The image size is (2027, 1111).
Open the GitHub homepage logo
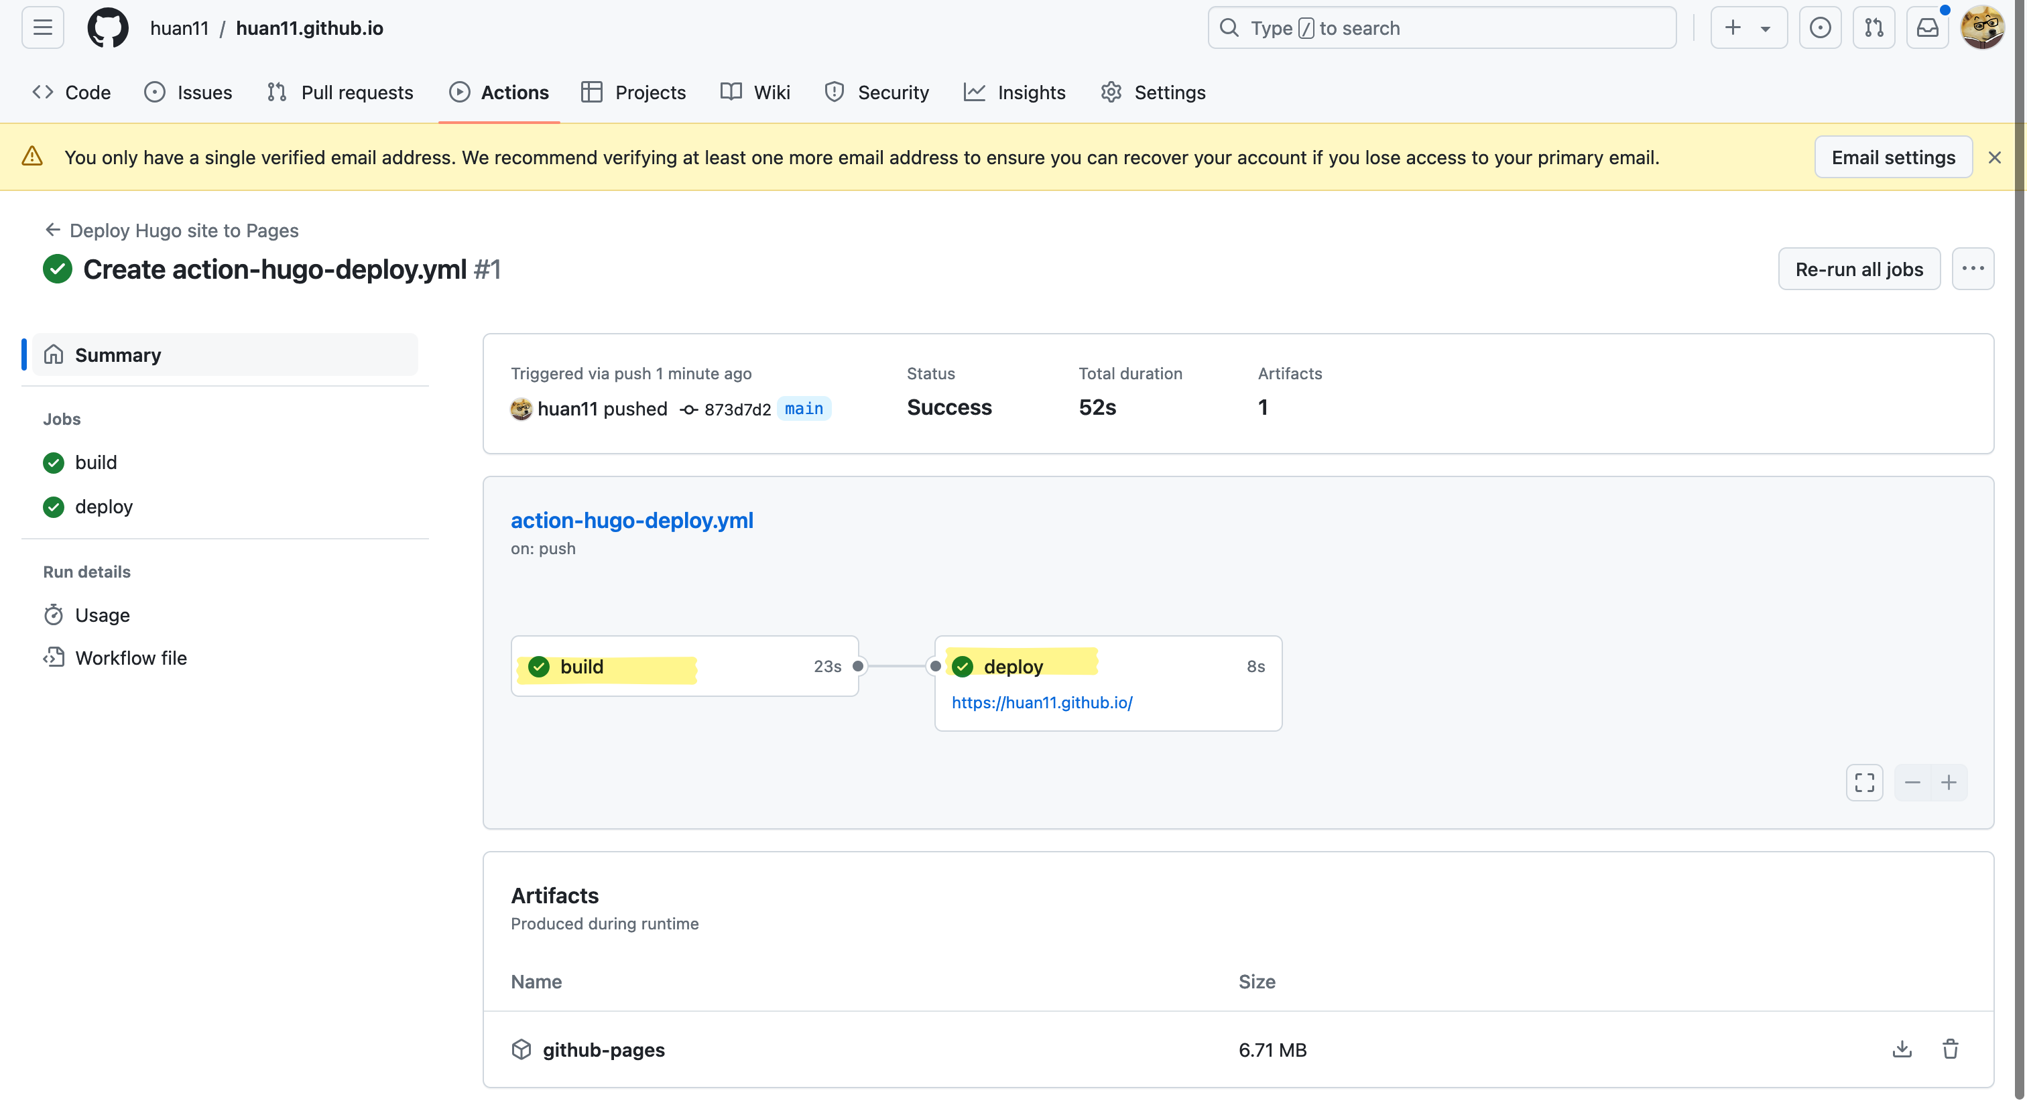point(108,28)
